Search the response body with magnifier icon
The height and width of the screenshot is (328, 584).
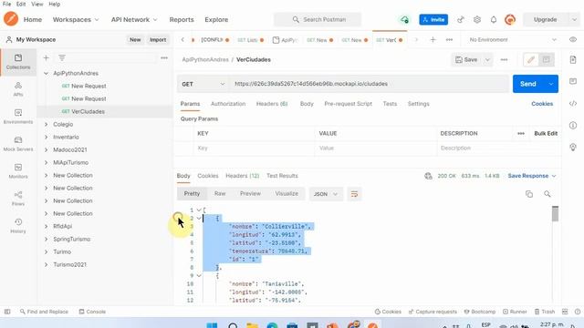point(547,194)
